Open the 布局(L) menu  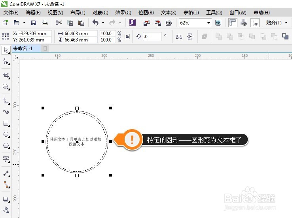coord(78,13)
